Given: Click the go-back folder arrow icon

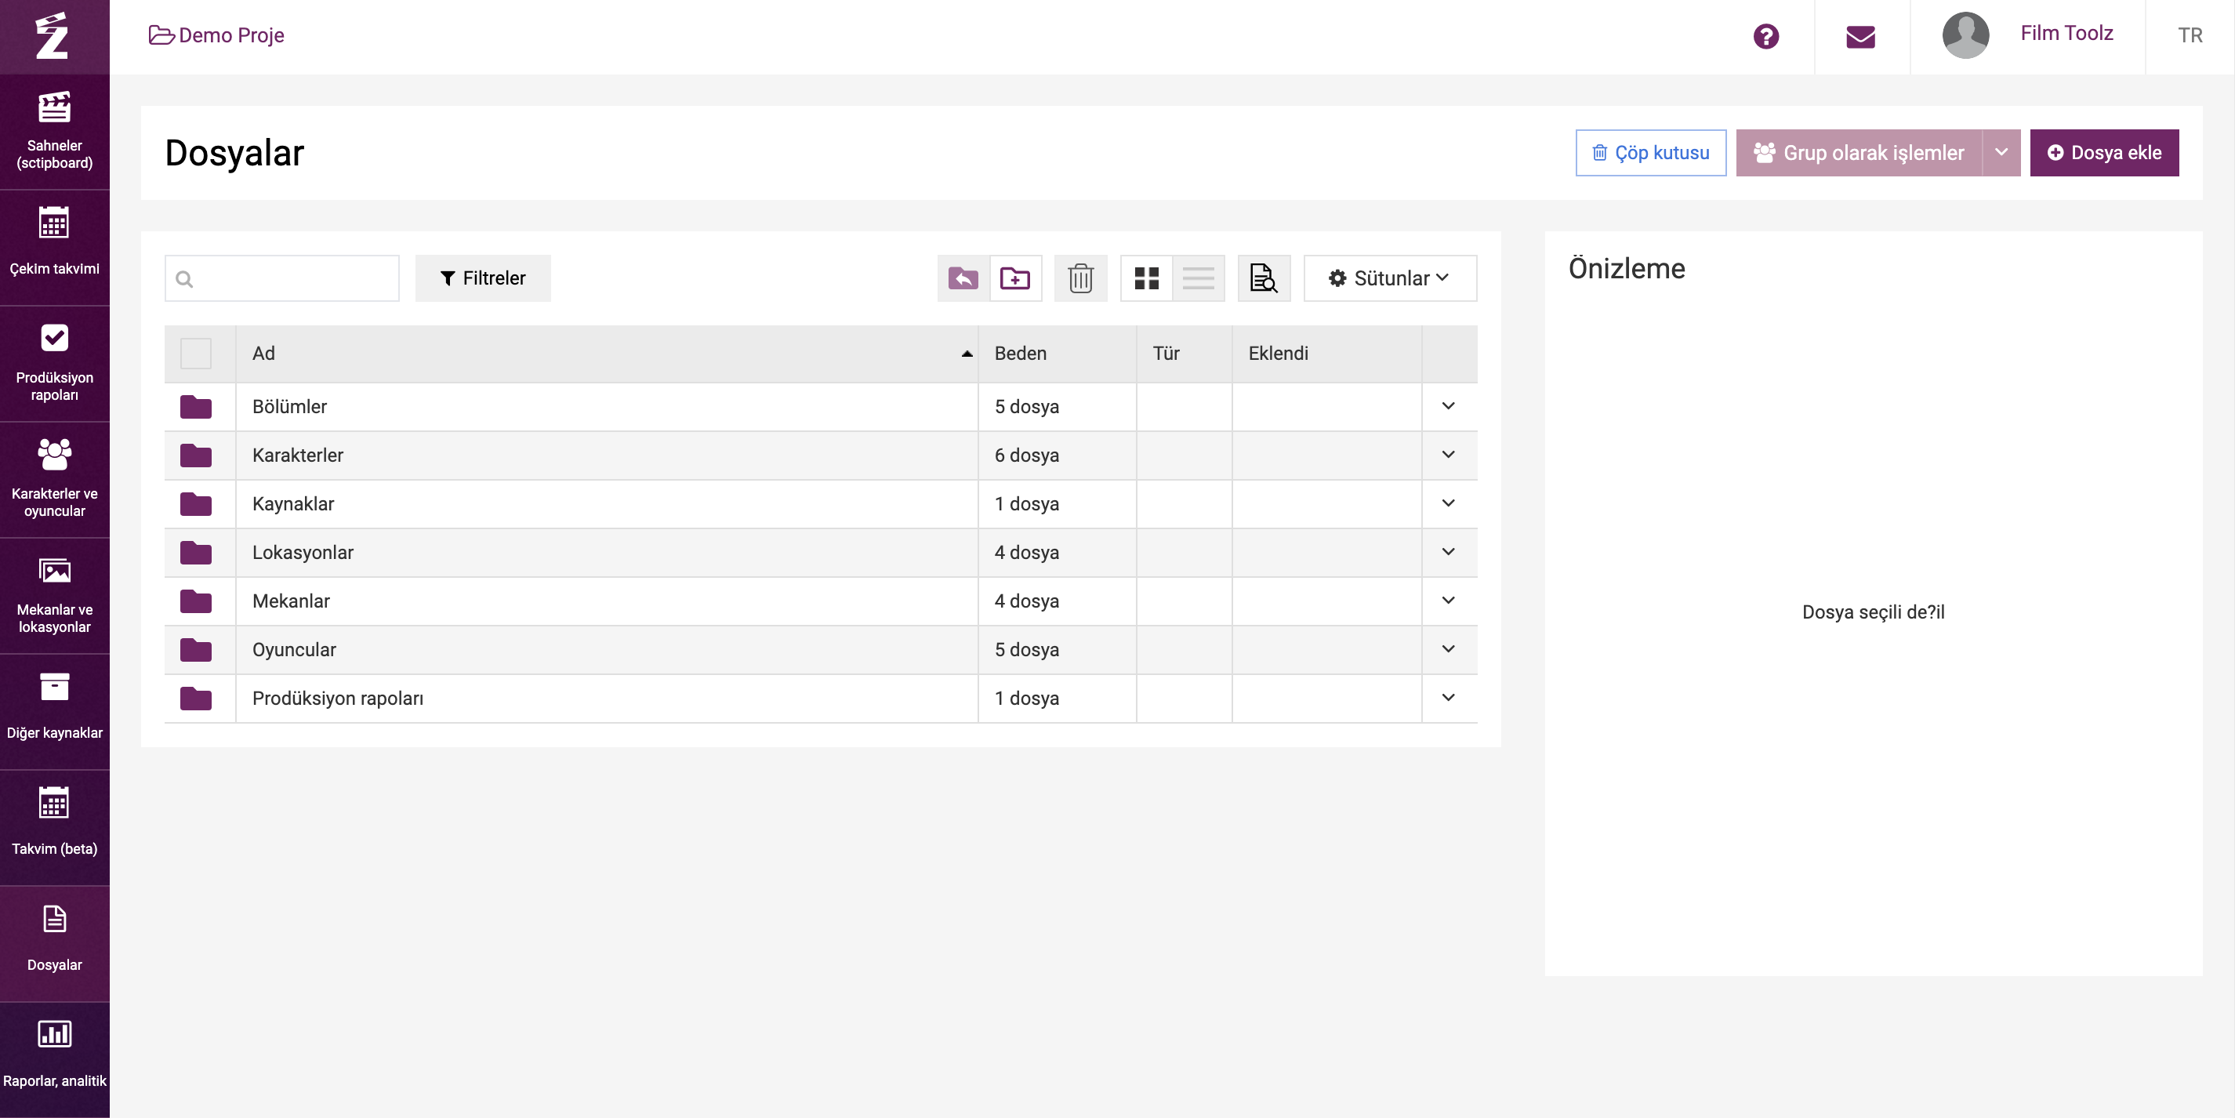Looking at the screenshot, I should [x=963, y=278].
